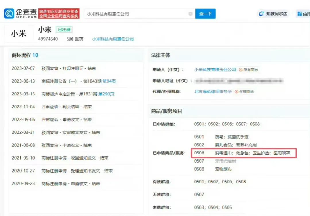The height and width of the screenshot is (216, 310).
Task: Click the 无效群组 value 0507
Action: point(199,195)
